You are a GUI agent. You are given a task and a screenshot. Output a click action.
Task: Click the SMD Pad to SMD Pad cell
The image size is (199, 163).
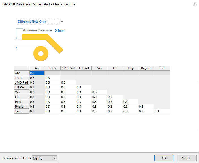coord(68,82)
